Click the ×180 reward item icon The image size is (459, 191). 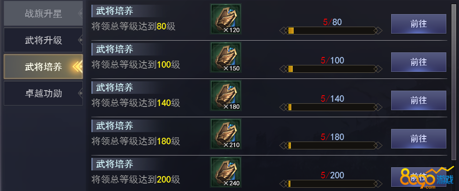click(x=225, y=95)
